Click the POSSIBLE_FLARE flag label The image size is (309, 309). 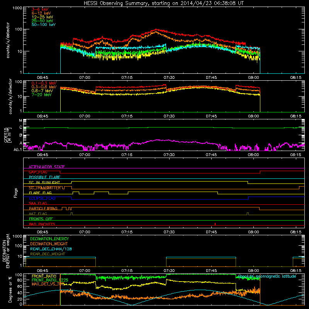(44, 177)
